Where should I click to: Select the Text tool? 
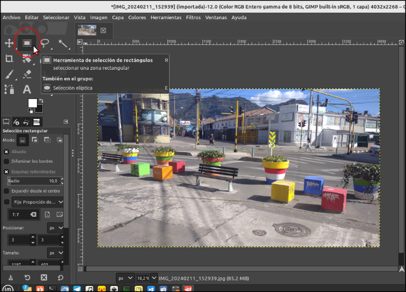27,89
